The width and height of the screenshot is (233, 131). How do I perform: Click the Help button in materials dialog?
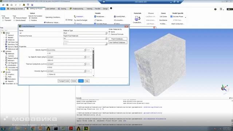click(87, 81)
